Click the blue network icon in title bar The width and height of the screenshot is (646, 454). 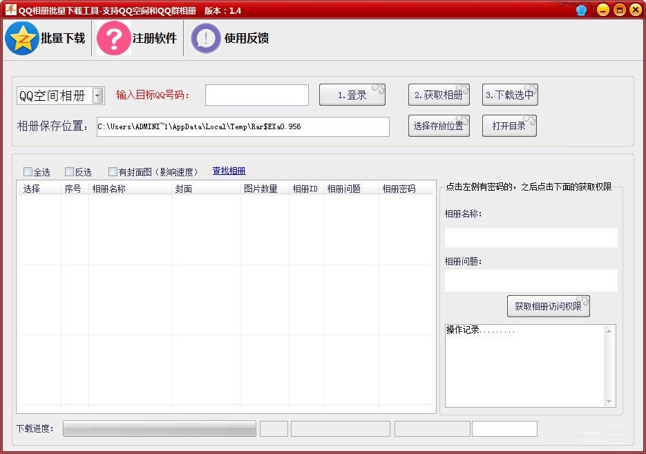(x=581, y=10)
